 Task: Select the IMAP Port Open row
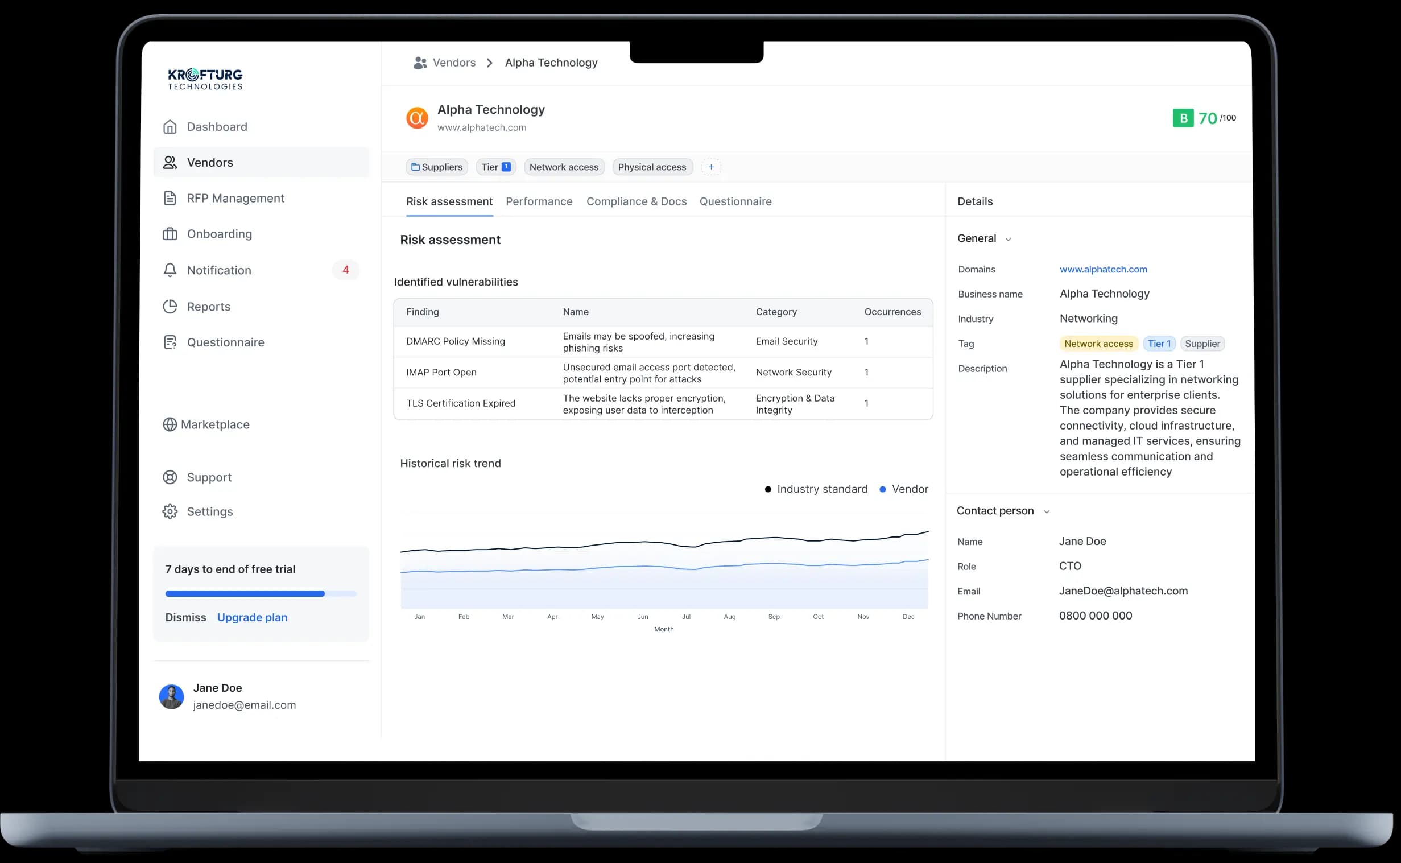pyautogui.click(x=663, y=373)
